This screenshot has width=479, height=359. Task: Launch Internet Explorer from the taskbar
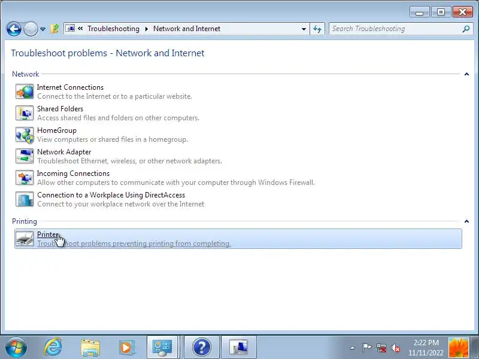(53, 348)
